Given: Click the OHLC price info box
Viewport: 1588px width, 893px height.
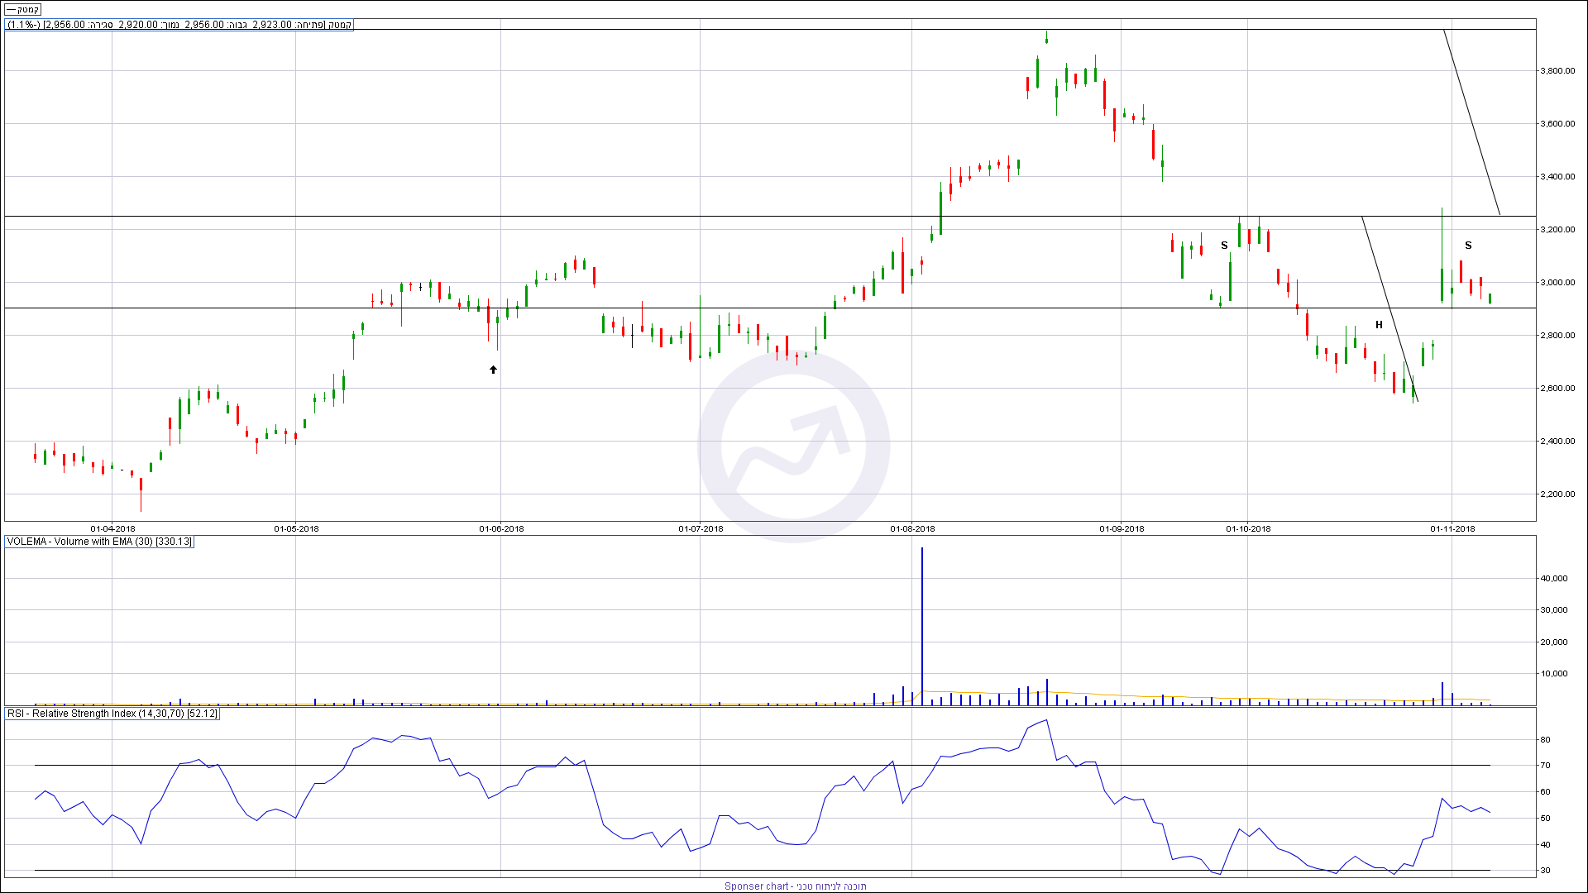Looking at the screenshot, I should [179, 25].
